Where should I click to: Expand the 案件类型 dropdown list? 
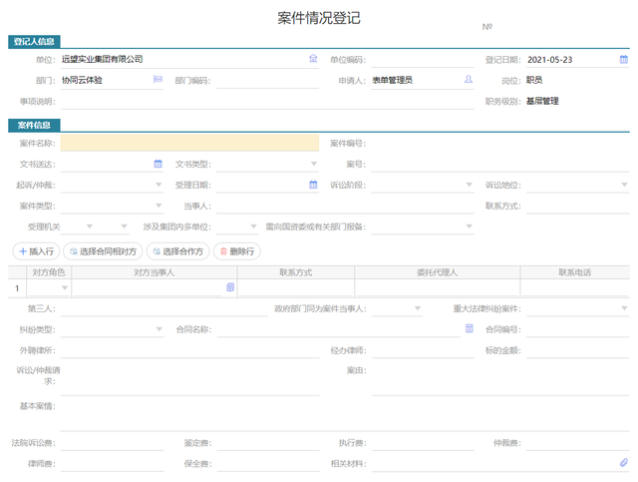(159, 206)
